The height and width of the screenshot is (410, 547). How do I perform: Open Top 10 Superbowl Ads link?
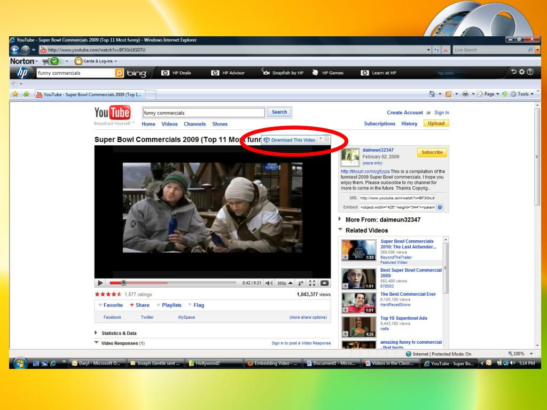pos(404,318)
